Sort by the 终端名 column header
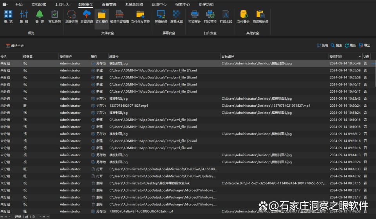The width and height of the screenshot is (376, 219). 40,57
